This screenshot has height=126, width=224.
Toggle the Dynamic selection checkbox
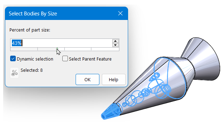[x=13, y=58]
